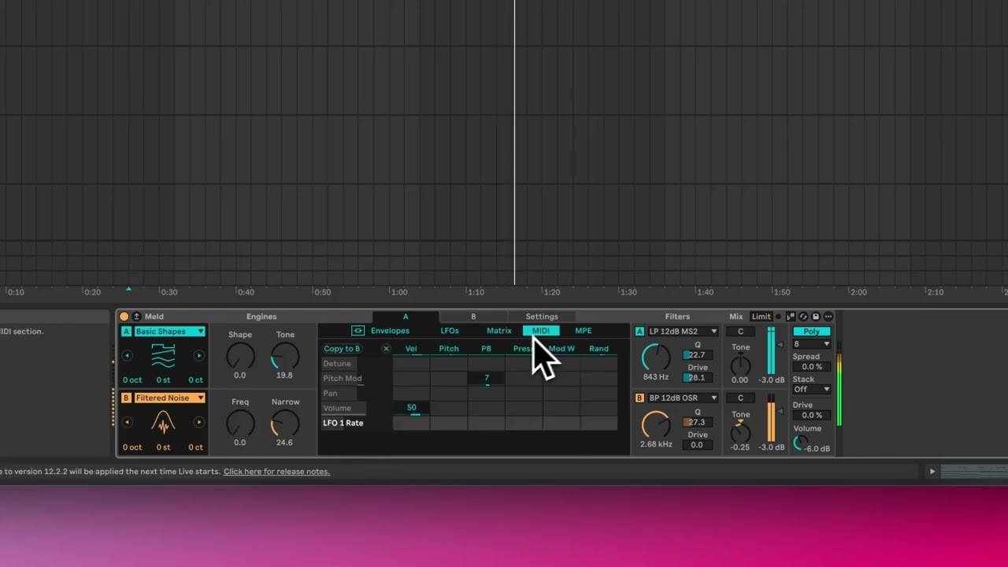Click the X clear-modulations icon
The width and height of the screenshot is (1008, 567).
(386, 349)
